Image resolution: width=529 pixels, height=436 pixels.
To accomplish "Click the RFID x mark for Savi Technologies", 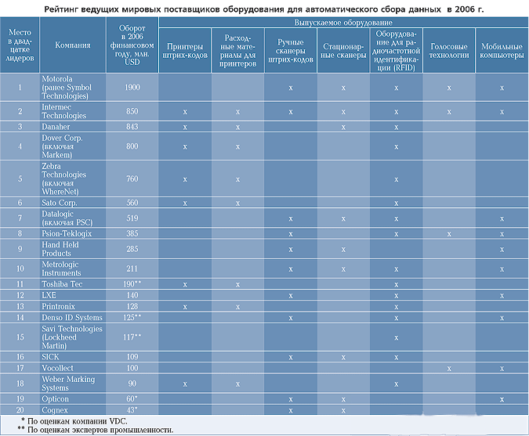I will click(x=397, y=338).
